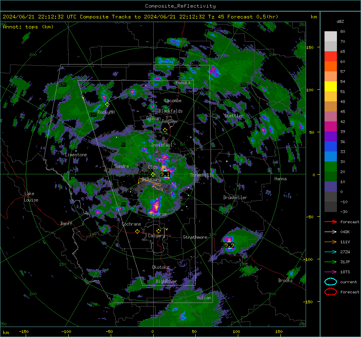Pick the orange 60-57 dBZ swatch
The height and width of the screenshot is (337, 361).
pos(331,67)
